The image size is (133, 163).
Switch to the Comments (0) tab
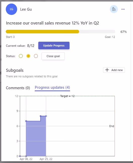18,88
